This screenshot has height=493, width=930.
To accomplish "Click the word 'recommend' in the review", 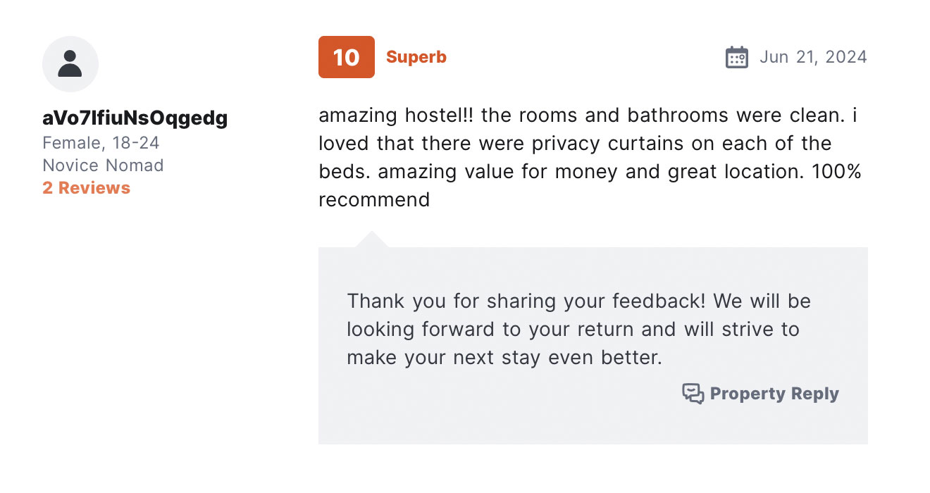I will [374, 199].
